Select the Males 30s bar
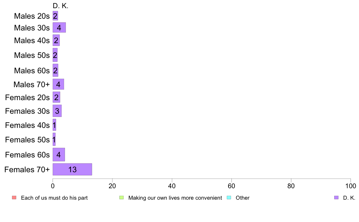 point(59,27)
